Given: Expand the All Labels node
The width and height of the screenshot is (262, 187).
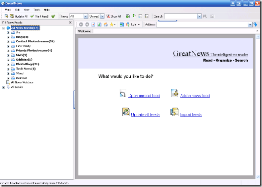Looking at the screenshot, I should pos(4,87).
